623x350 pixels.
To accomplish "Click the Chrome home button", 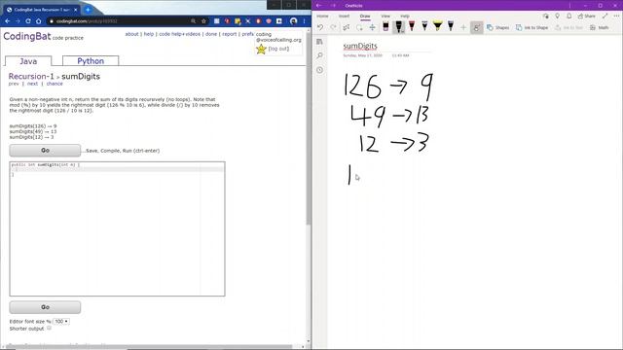I will (x=39, y=21).
